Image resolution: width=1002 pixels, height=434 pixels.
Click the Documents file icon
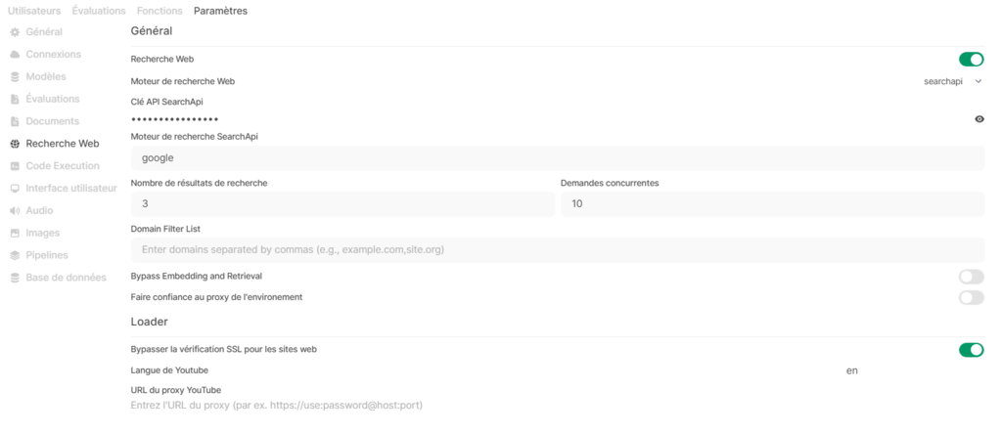16,121
